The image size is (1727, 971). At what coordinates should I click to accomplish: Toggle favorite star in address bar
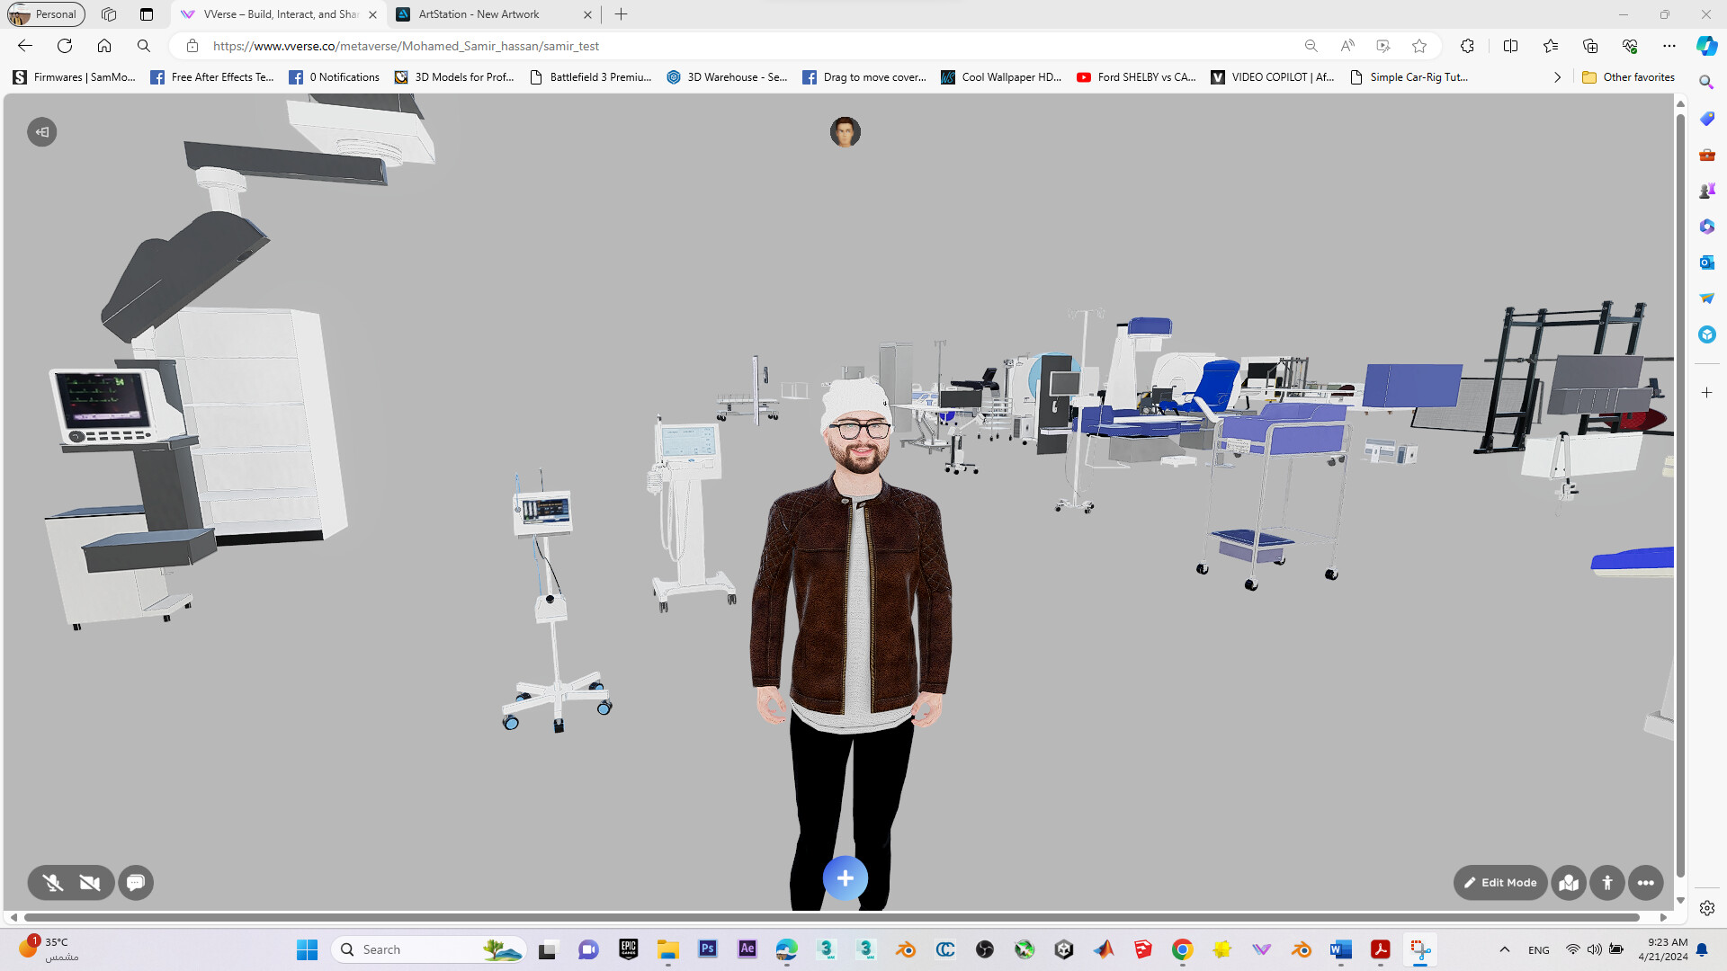click(x=1419, y=46)
